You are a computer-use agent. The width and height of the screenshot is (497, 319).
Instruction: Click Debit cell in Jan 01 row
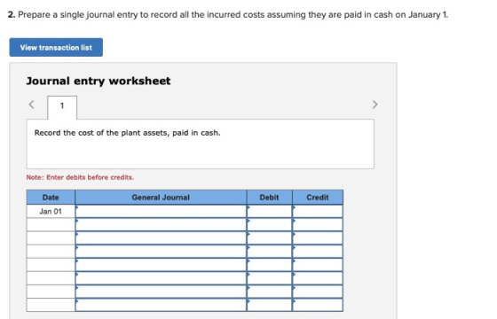[x=270, y=212]
